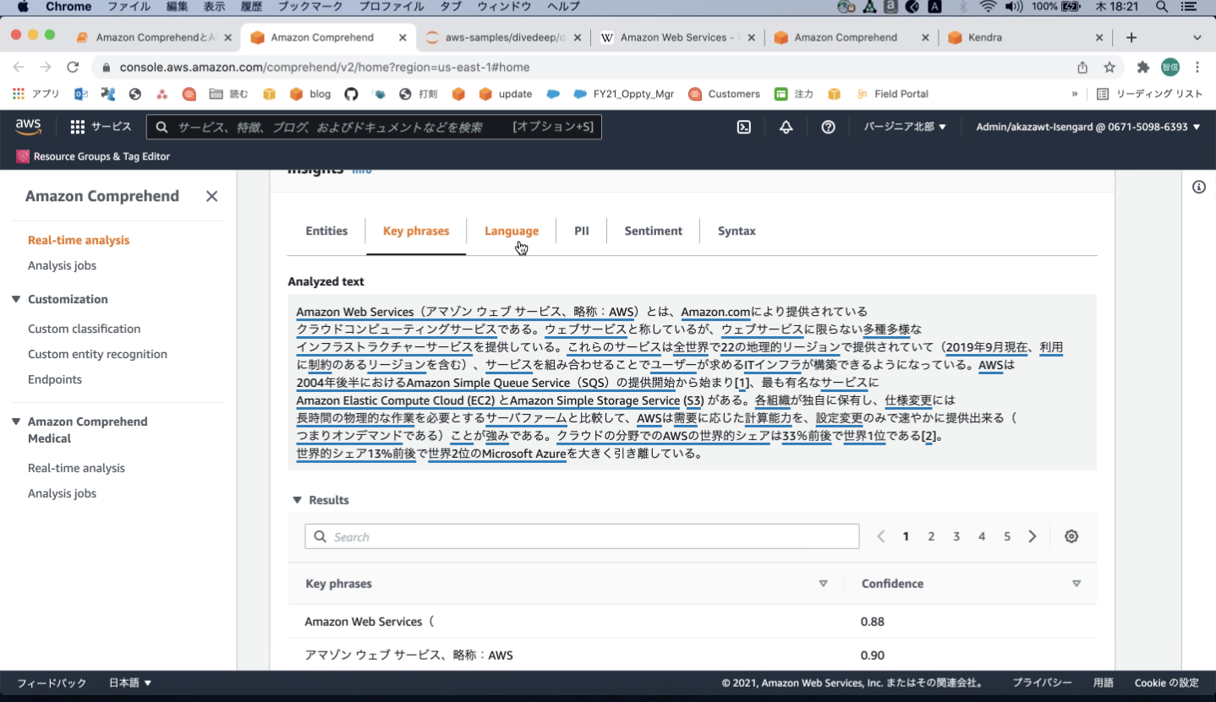
Task: Open the notifications bell in AWS header
Action: click(x=786, y=127)
